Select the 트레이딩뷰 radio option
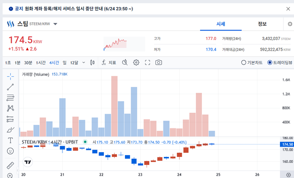294x178 pixels. click(279, 62)
